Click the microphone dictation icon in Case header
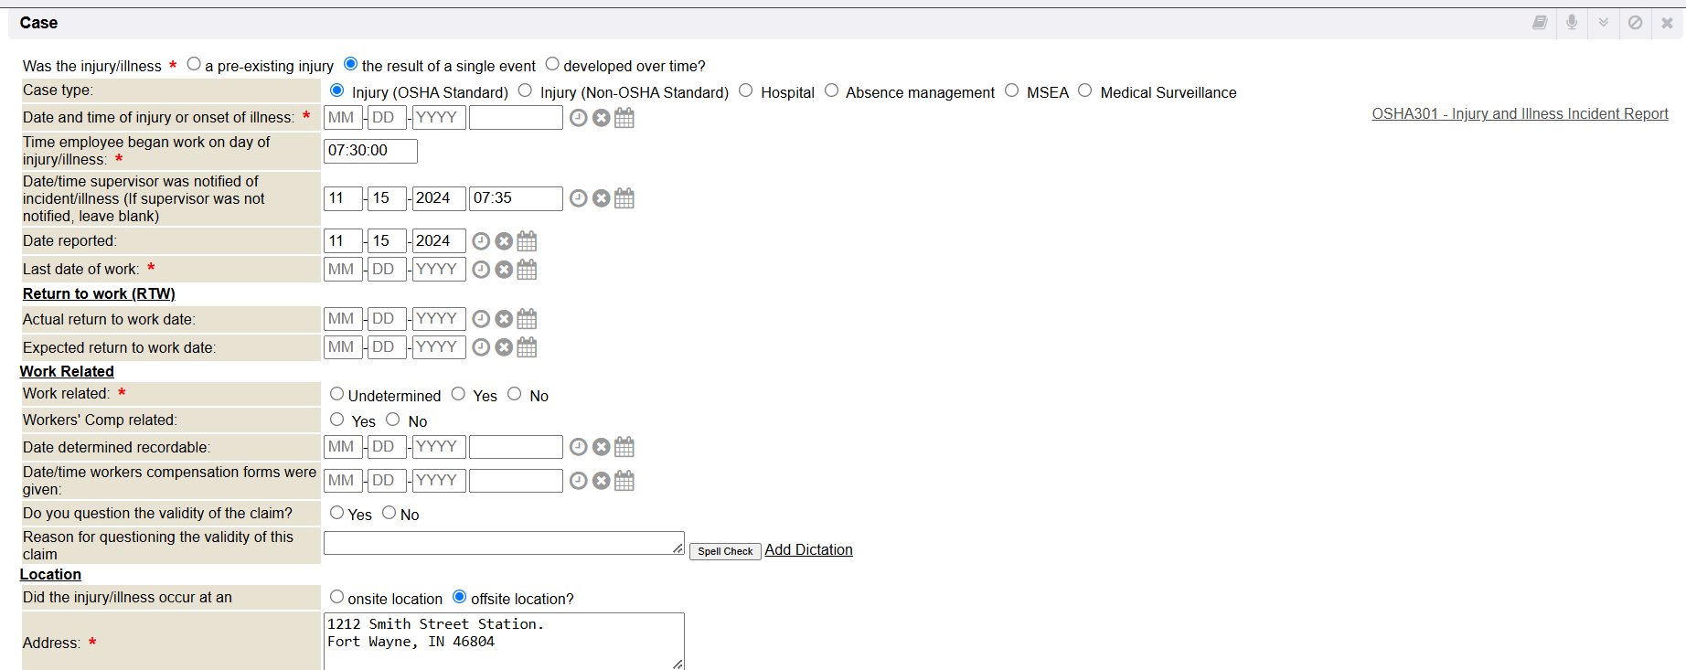Image resolution: width=1686 pixels, height=670 pixels. coord(1571,23)
